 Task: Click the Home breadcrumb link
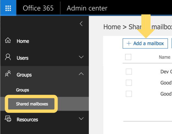pyautogui.click(x=112, y=27)
